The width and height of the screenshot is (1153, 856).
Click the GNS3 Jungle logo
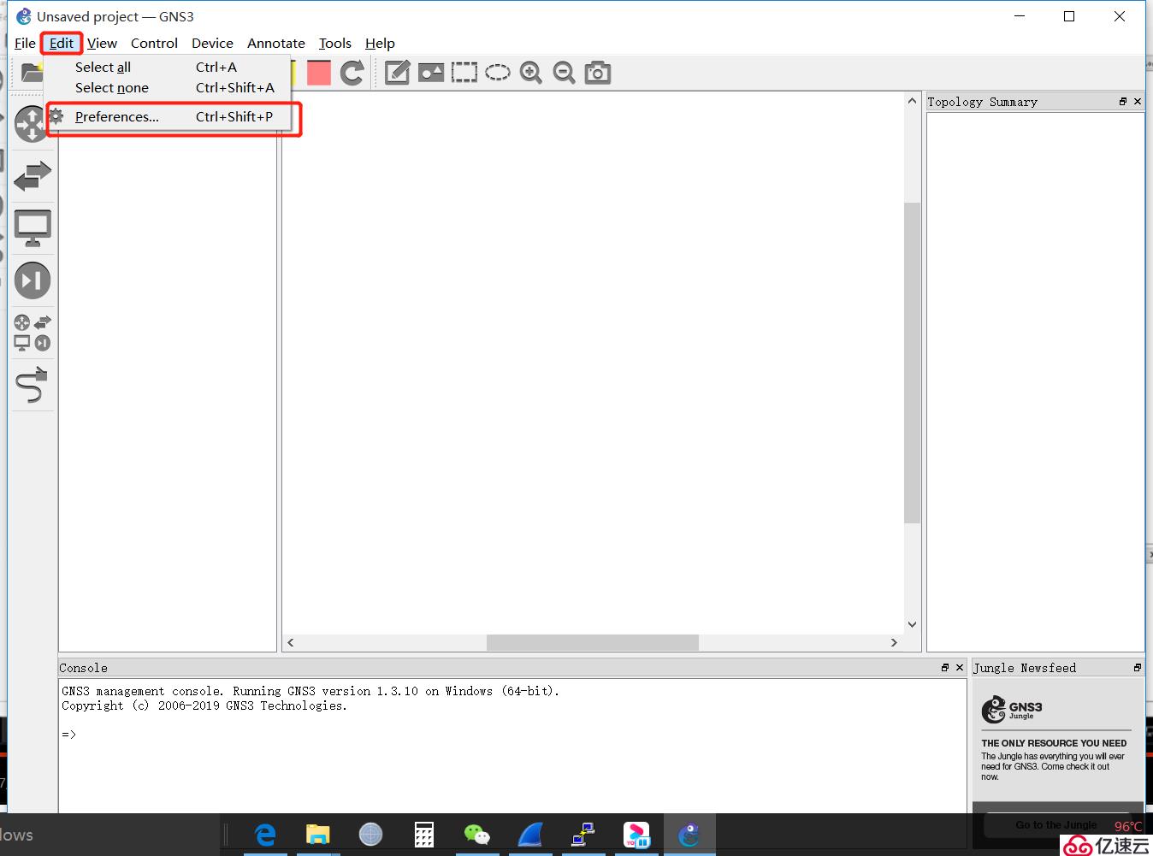[1012, 709]
